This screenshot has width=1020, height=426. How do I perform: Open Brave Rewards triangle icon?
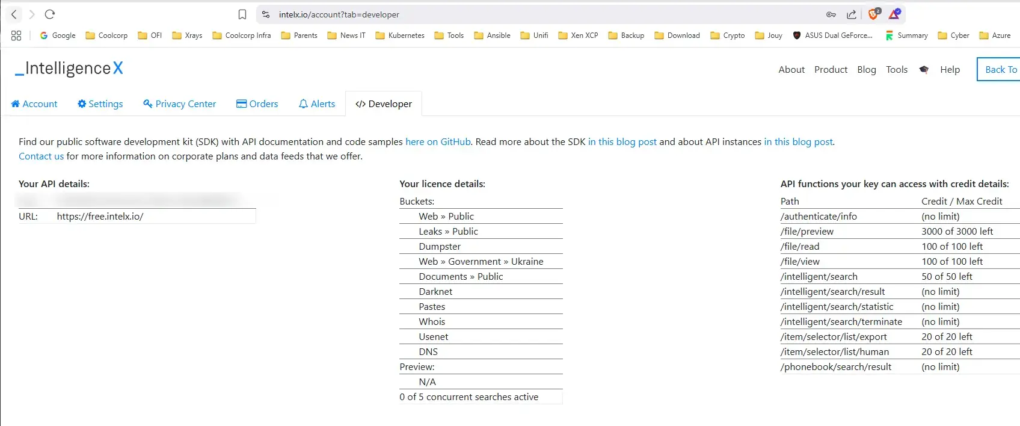(x=894, y=14)
